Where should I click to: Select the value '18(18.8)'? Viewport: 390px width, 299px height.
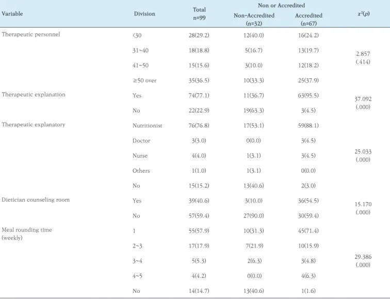199,51
